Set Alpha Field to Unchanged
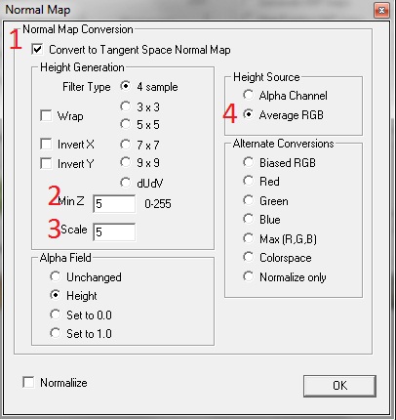396x420 pixels. [x=55, y=276]
